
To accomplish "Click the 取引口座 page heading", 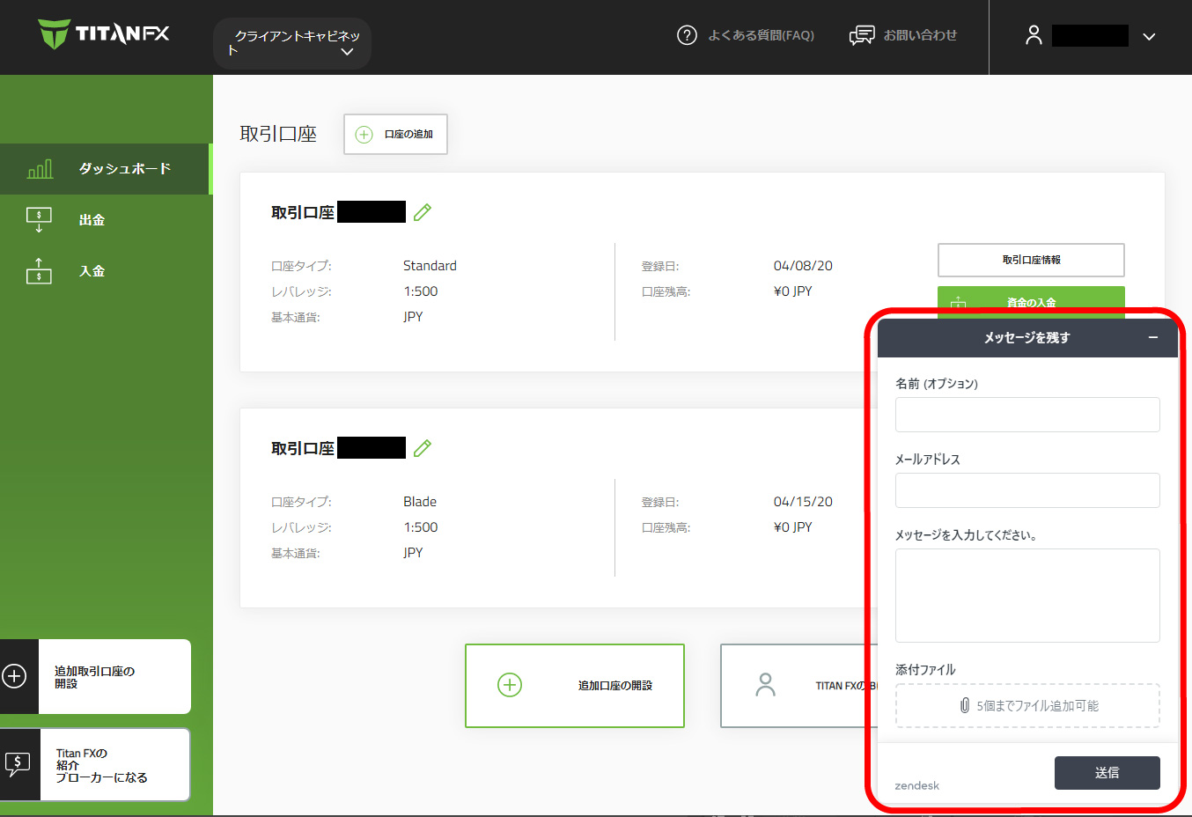I will point(278,134).
